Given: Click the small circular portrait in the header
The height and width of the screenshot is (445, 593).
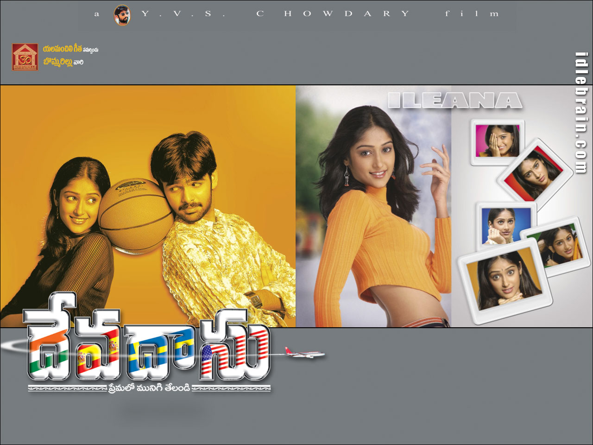Looking at the screenshot, I should pyautogui.click(x=122, y=15).
